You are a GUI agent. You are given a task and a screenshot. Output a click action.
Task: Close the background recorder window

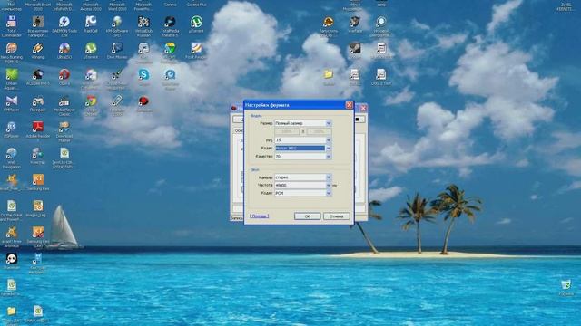pyautogui.click(x=363, y=109)
